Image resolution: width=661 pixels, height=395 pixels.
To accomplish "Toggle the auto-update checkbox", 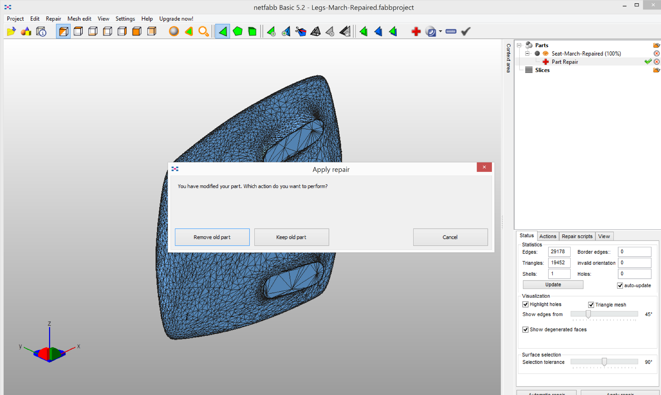I will coord(620,286).
